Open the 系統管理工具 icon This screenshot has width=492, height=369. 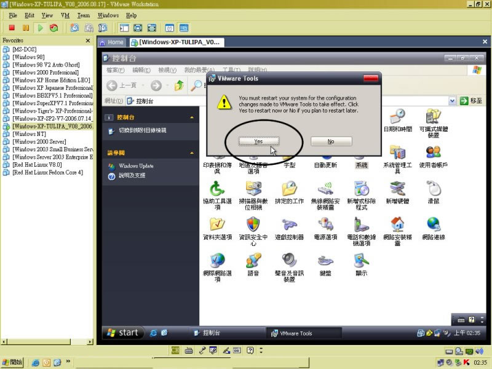[397, 159]
